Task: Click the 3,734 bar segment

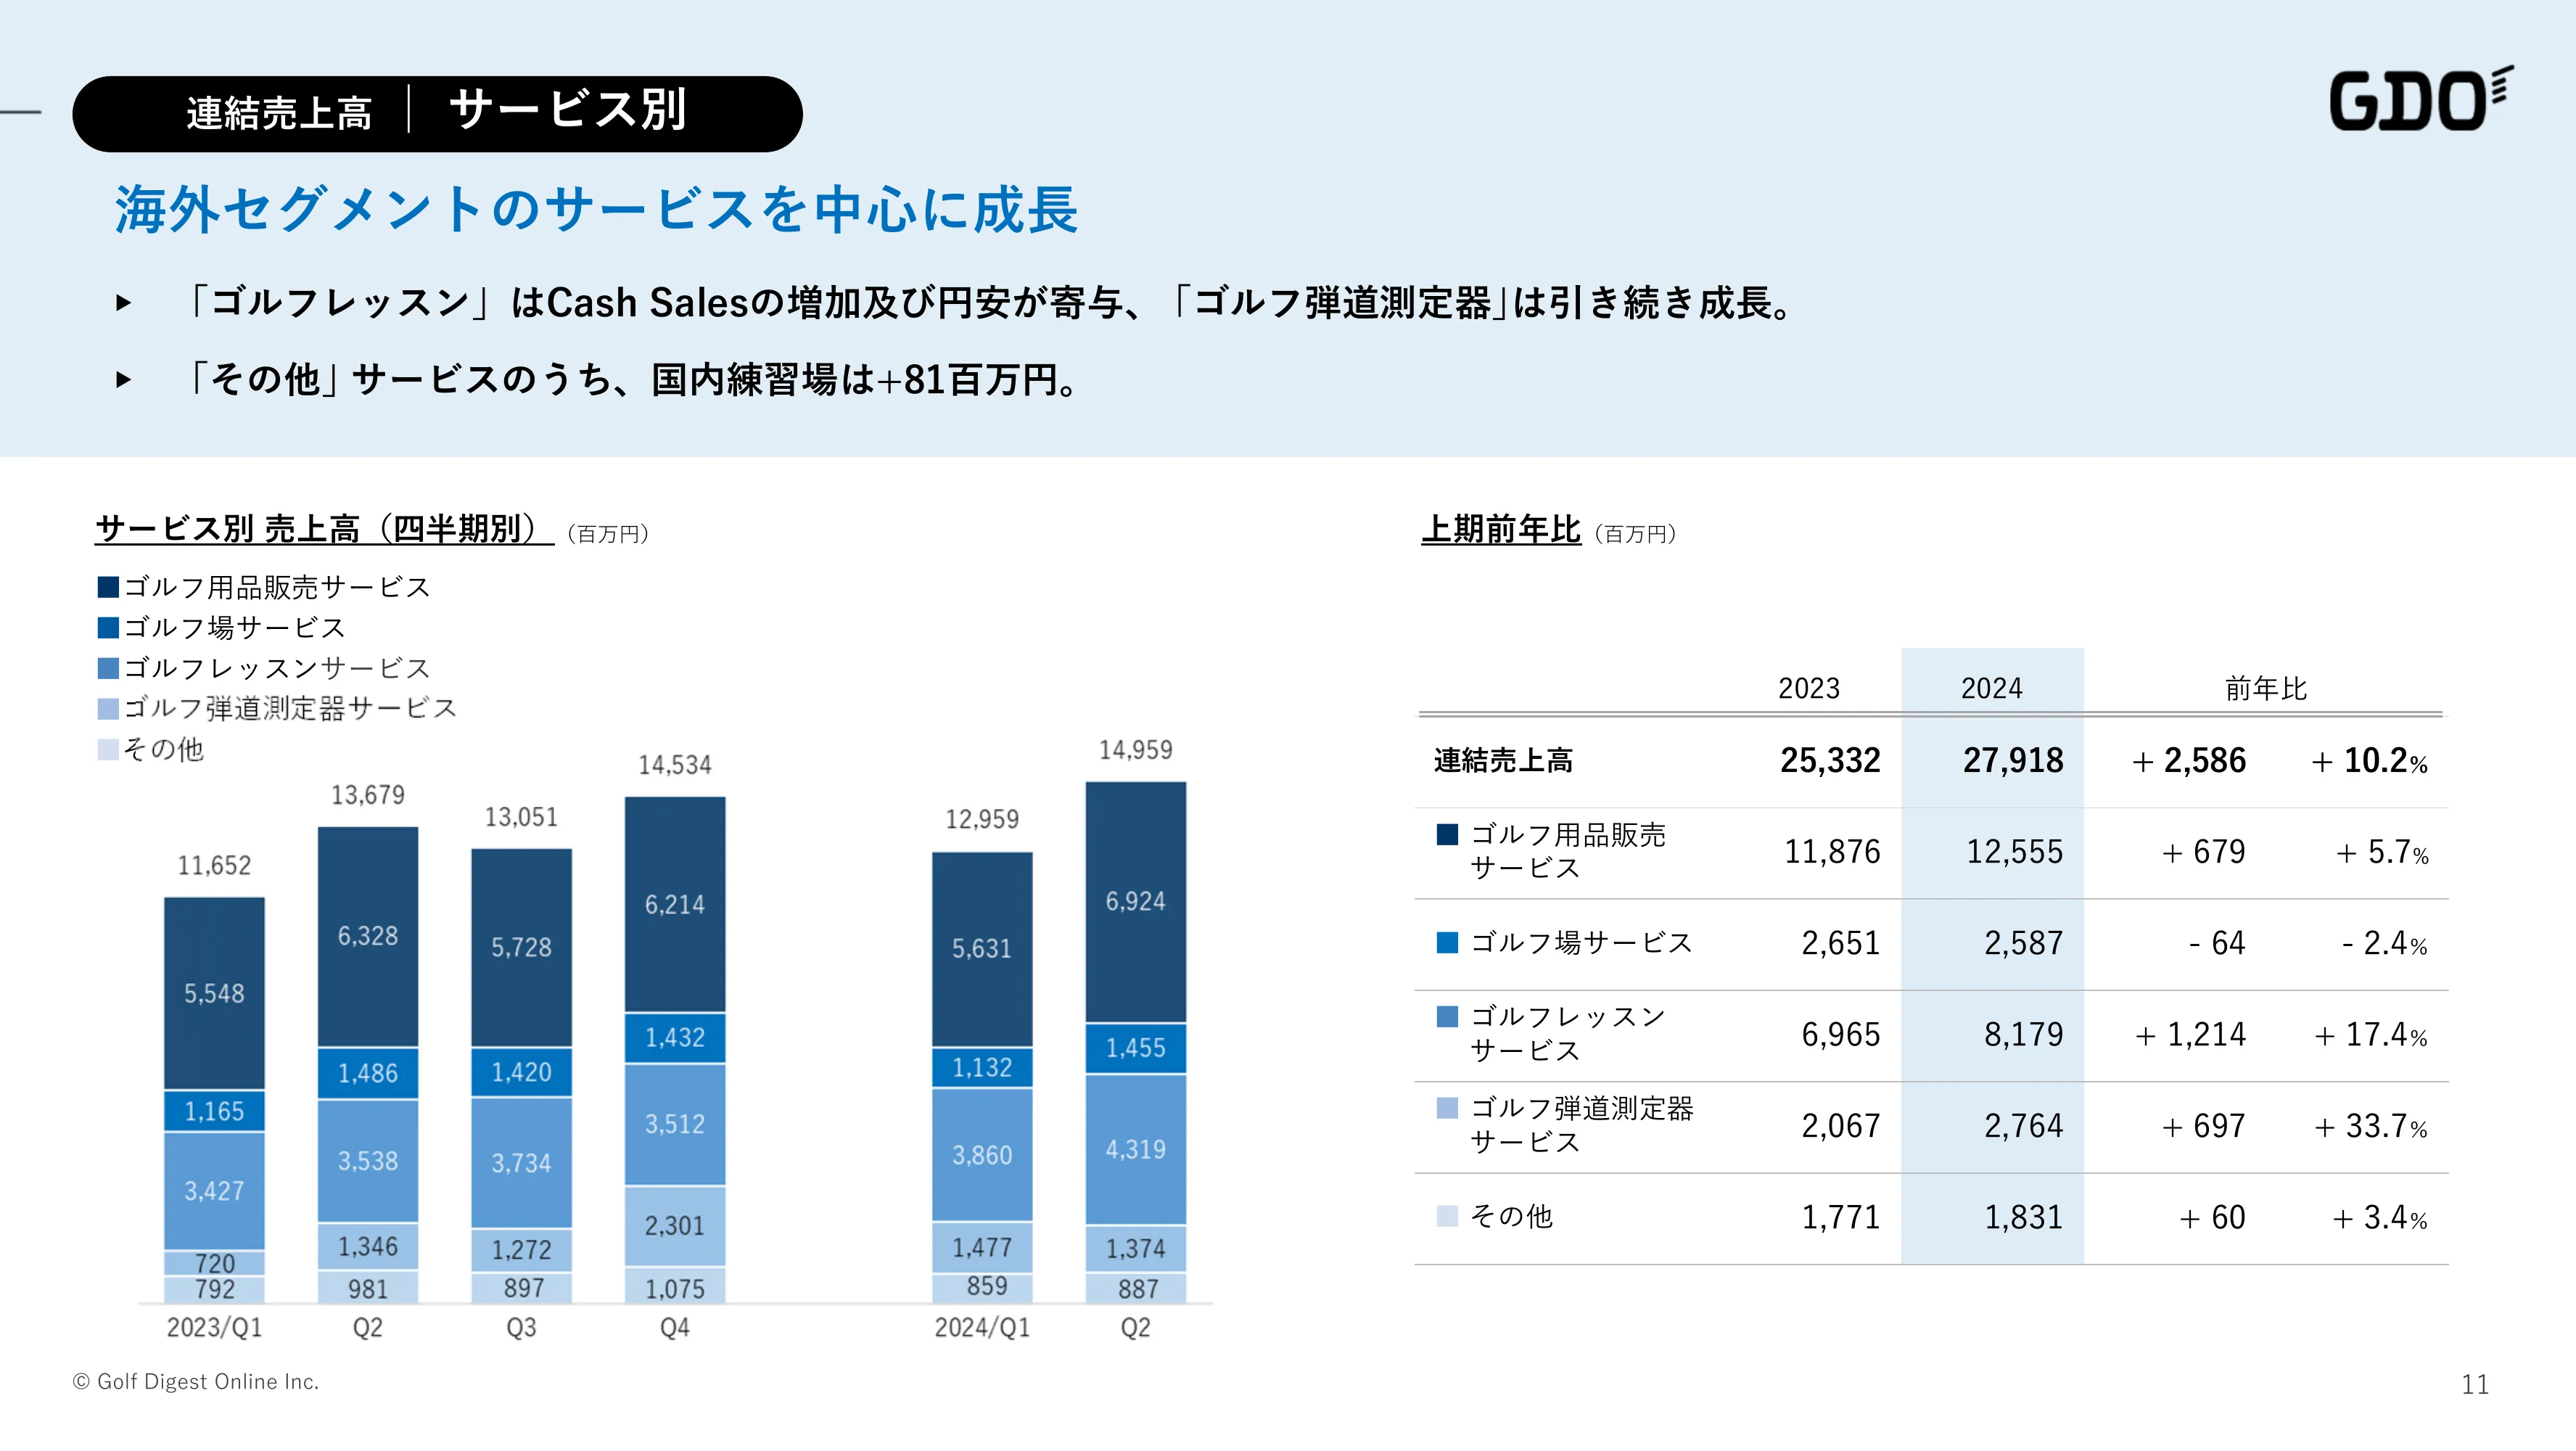Action: pyautogui.click(x=521, y=1163)
